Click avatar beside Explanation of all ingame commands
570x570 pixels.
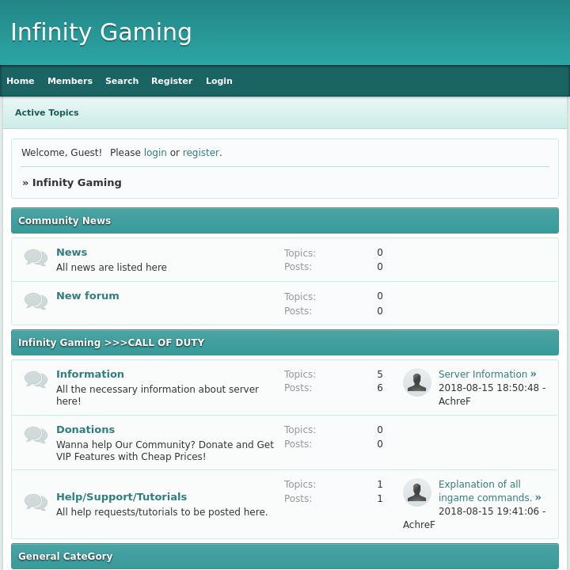[x=417, y=492]
